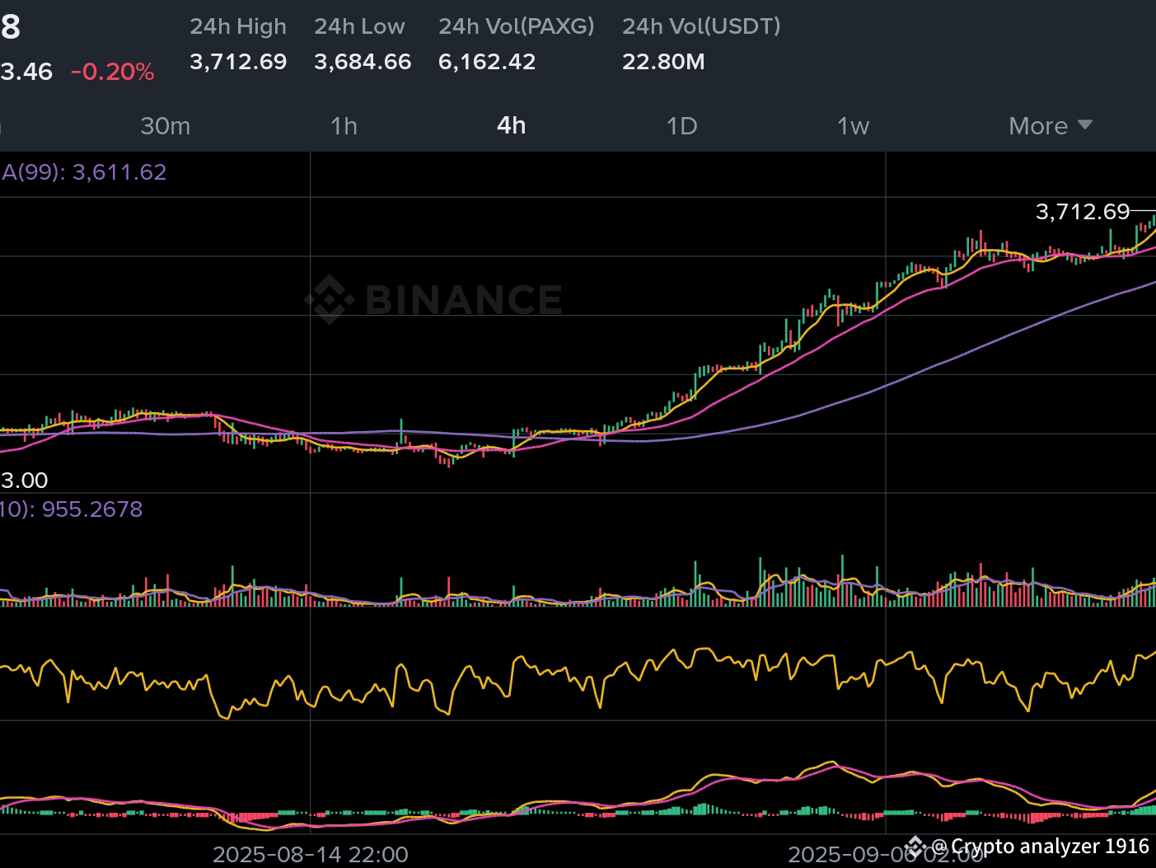Click the 24h High value 3,712.69
The width and height of the screenshot is (1156, 868).
point(238,62)
